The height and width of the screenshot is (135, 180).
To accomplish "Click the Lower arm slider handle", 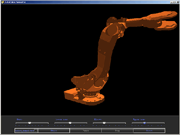I will pyautogui.click(x=70, y=123).
